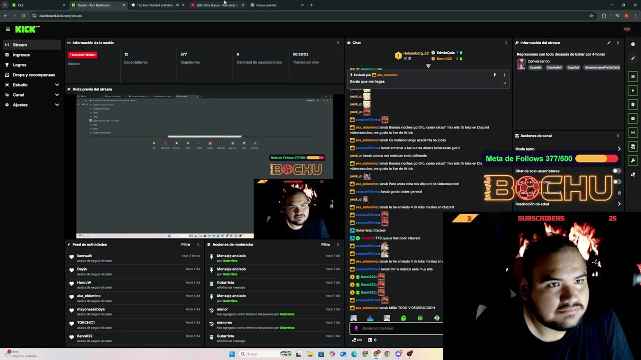
Task: Expand the pinned message chevron
Action: pyautogui.click(x=504, y=83)
